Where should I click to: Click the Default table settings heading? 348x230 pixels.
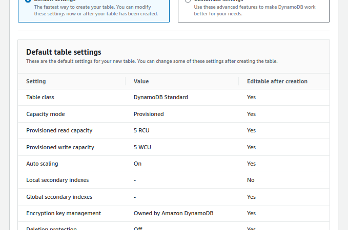coord(64,52)
